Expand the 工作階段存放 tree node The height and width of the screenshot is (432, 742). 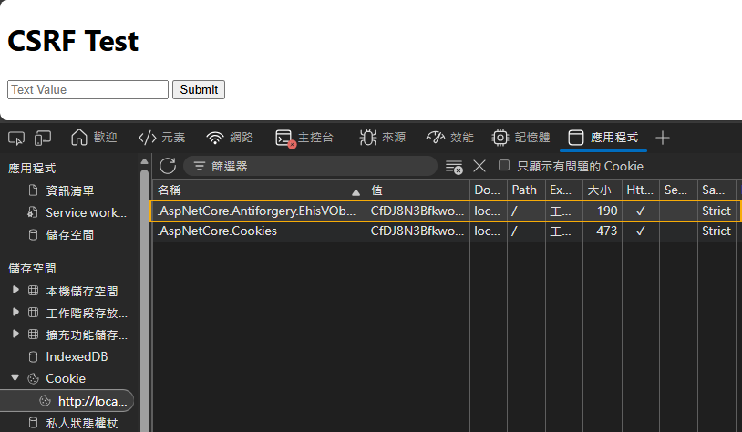(15, 313)
